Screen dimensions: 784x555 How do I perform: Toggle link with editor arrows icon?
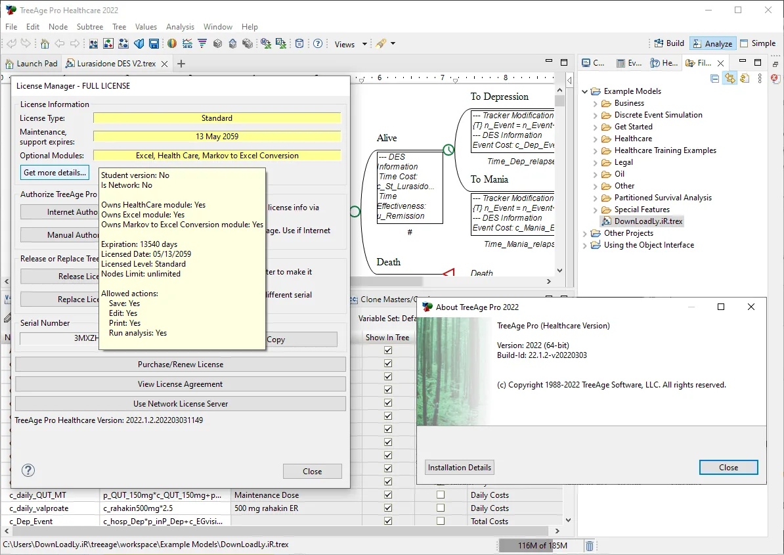point(730,79)
